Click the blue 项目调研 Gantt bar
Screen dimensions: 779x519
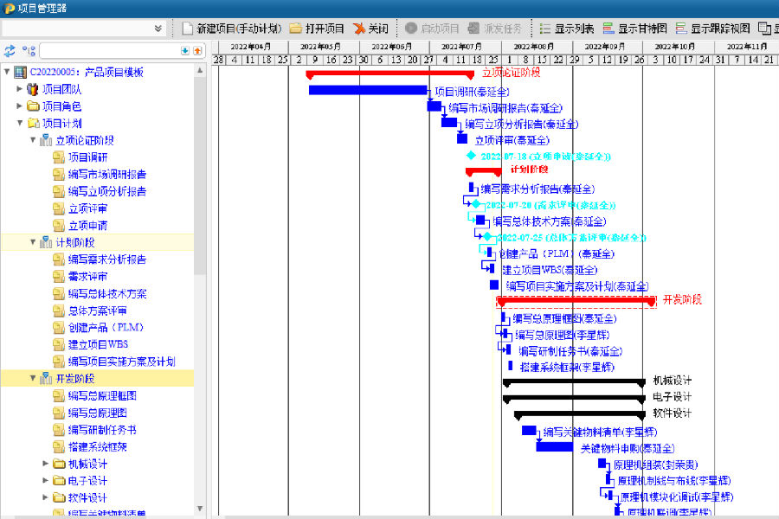click(x=368, y=90)
